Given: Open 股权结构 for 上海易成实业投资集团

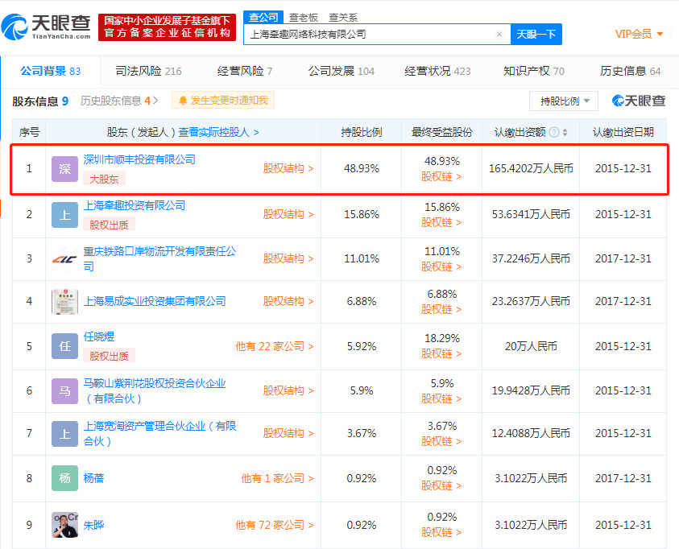Looking at the screenshot, I should click(x=288, y=301).
